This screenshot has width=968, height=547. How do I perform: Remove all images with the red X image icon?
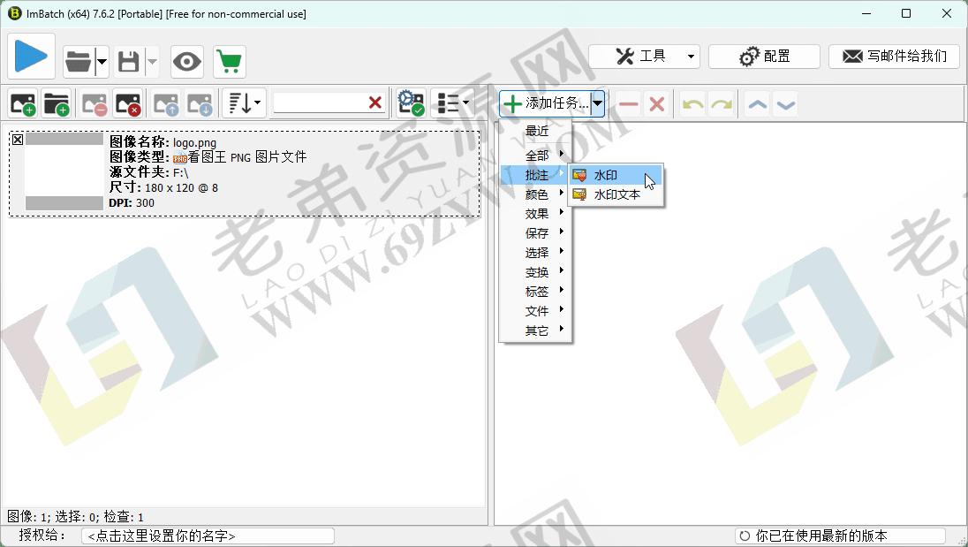coord(128,103)
